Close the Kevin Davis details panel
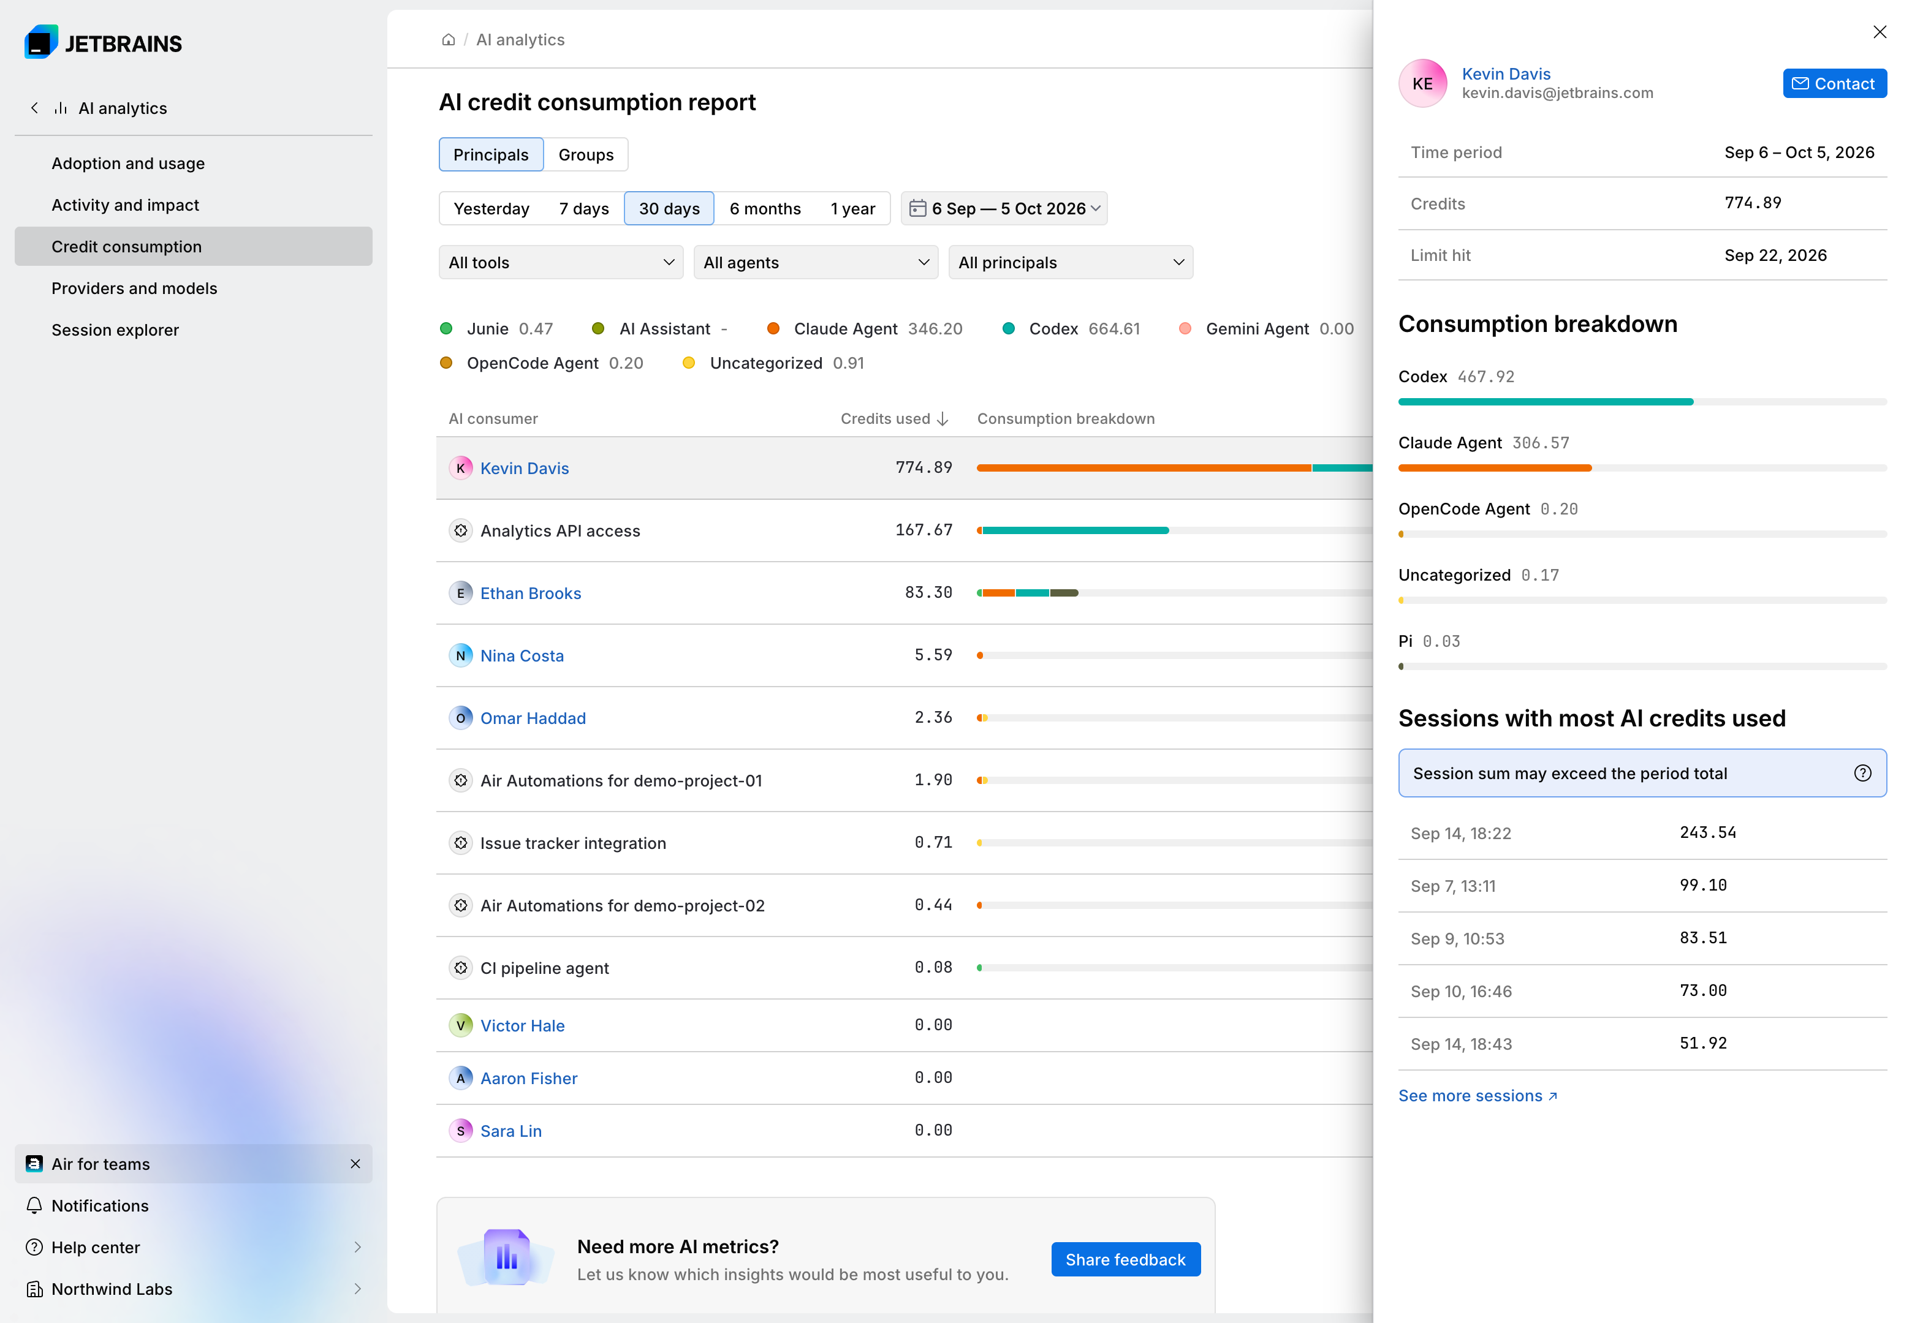1912x1323 pixels. click(1879, 31)
